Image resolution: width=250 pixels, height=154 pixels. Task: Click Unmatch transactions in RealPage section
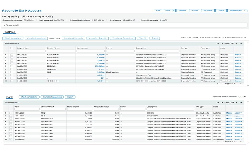[x=36, y=38]
